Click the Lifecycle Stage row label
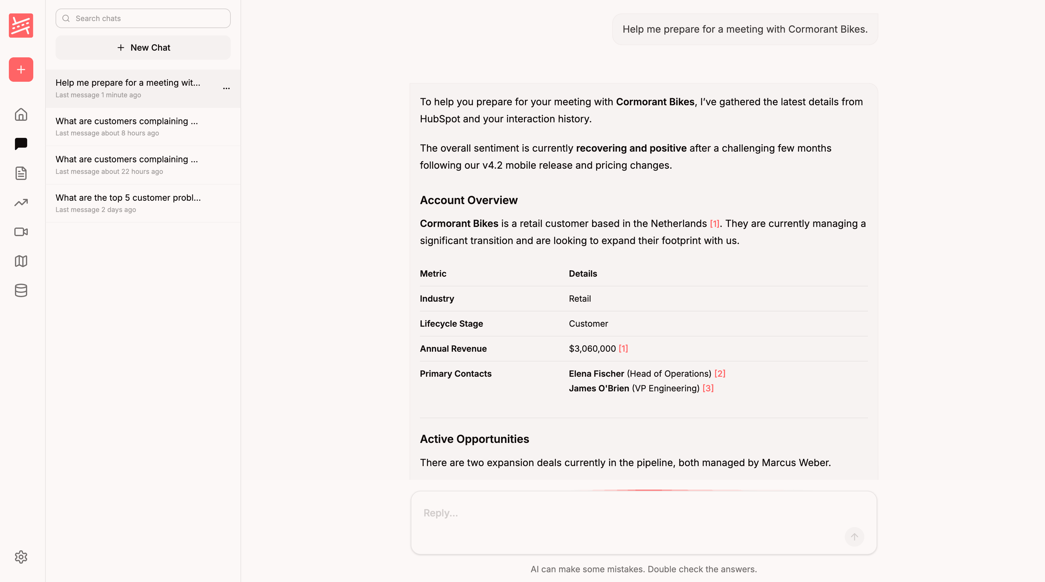This screenshot has width=1045, height=582. click(x=451, y=324)
